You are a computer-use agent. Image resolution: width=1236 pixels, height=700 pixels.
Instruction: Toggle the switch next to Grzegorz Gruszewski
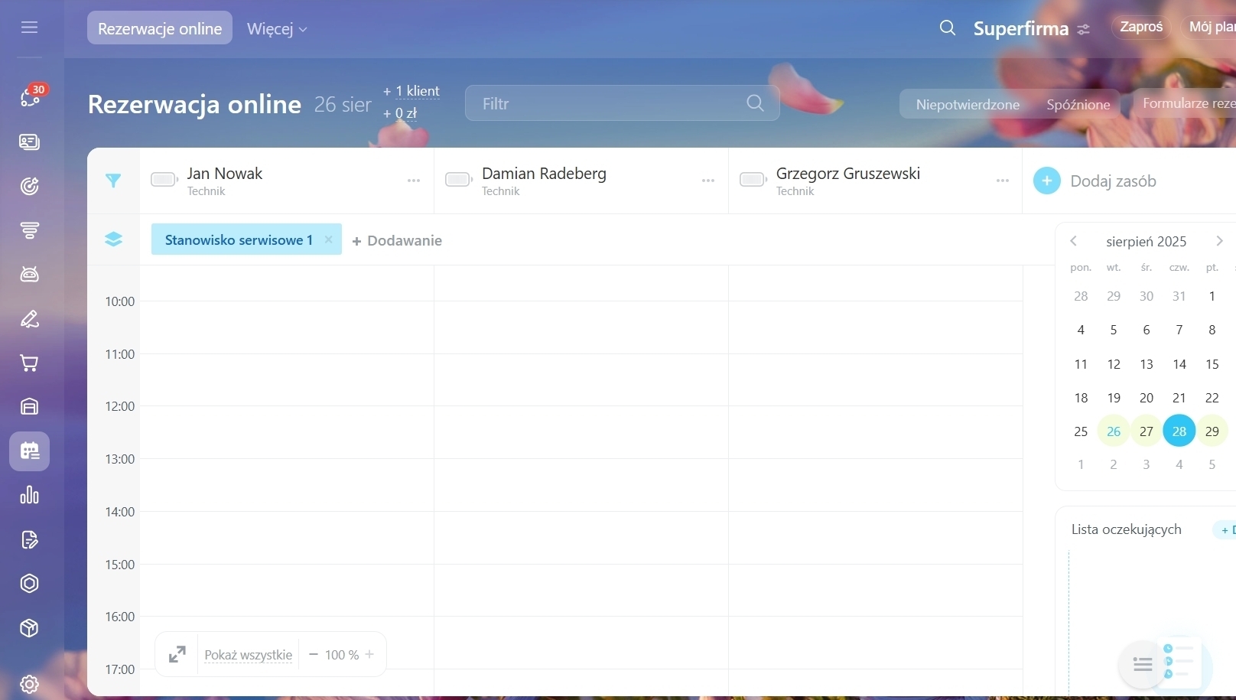pos(753,180)
